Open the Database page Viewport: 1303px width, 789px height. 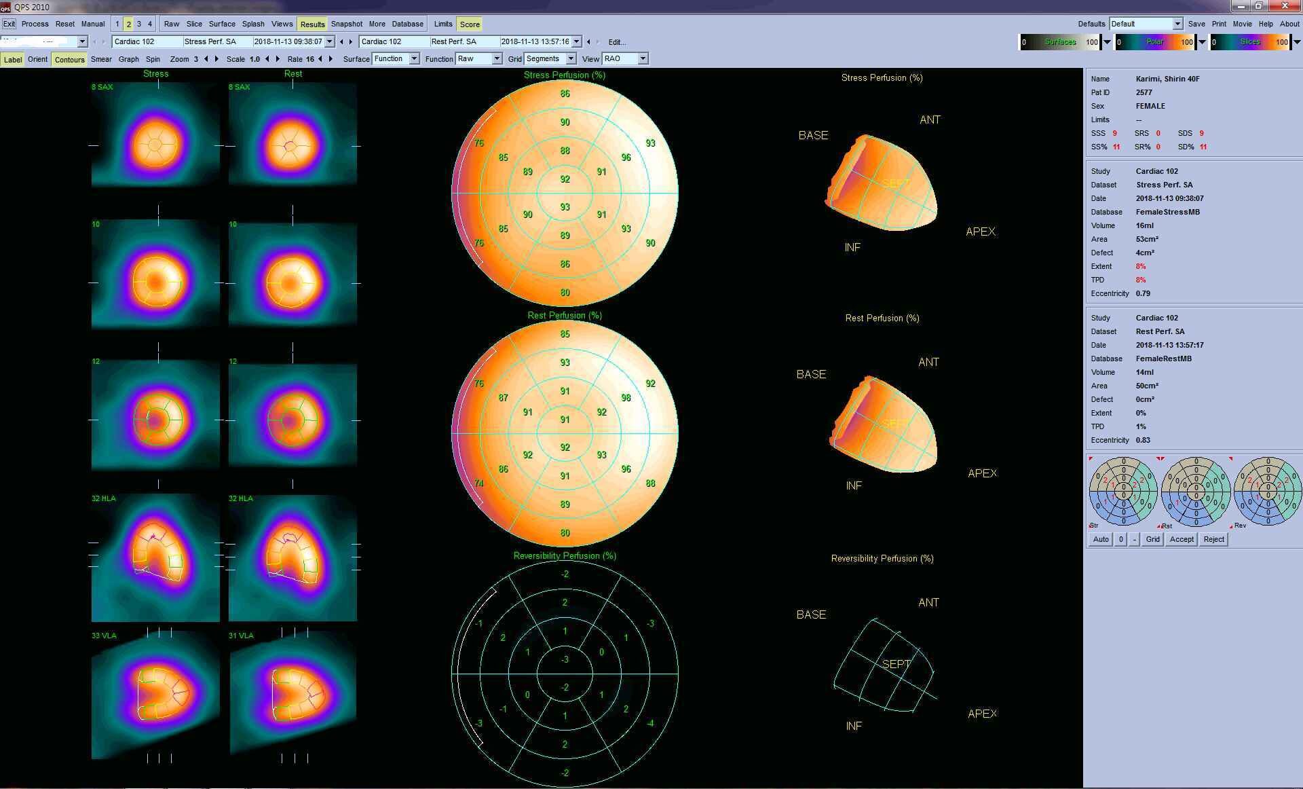(408, 24)
